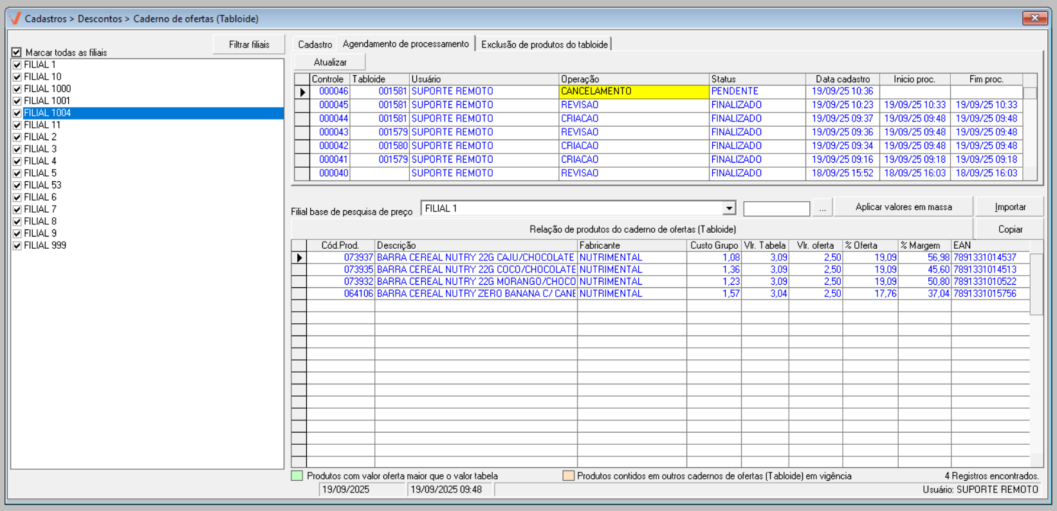Image resolution: width=1057 pixels, height=511 pixels.
Task: Click the orange tabloide legend swatch
Action: click(568, 476)
